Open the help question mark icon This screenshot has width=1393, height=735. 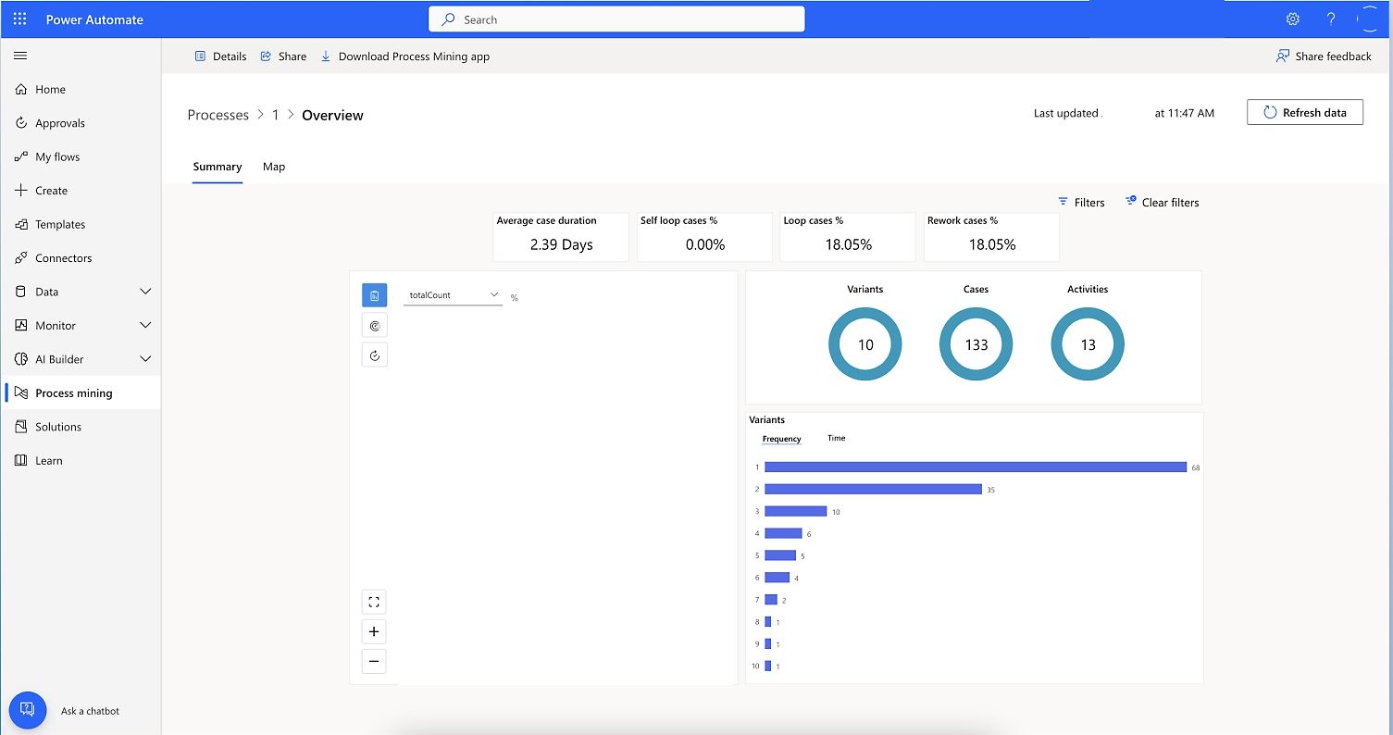(x=1331, y=19)
